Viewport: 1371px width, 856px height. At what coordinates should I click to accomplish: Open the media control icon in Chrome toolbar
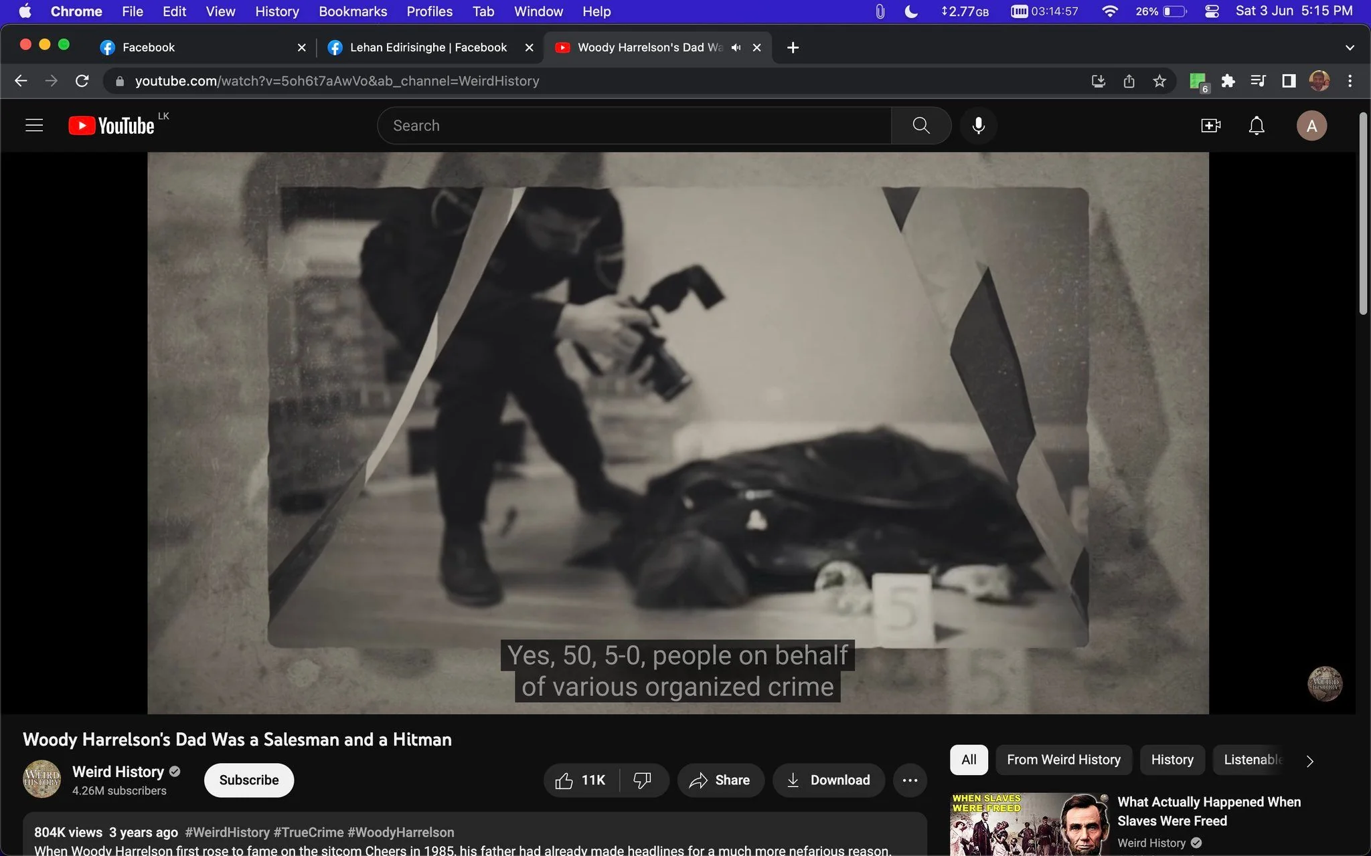coord(1258,81)
